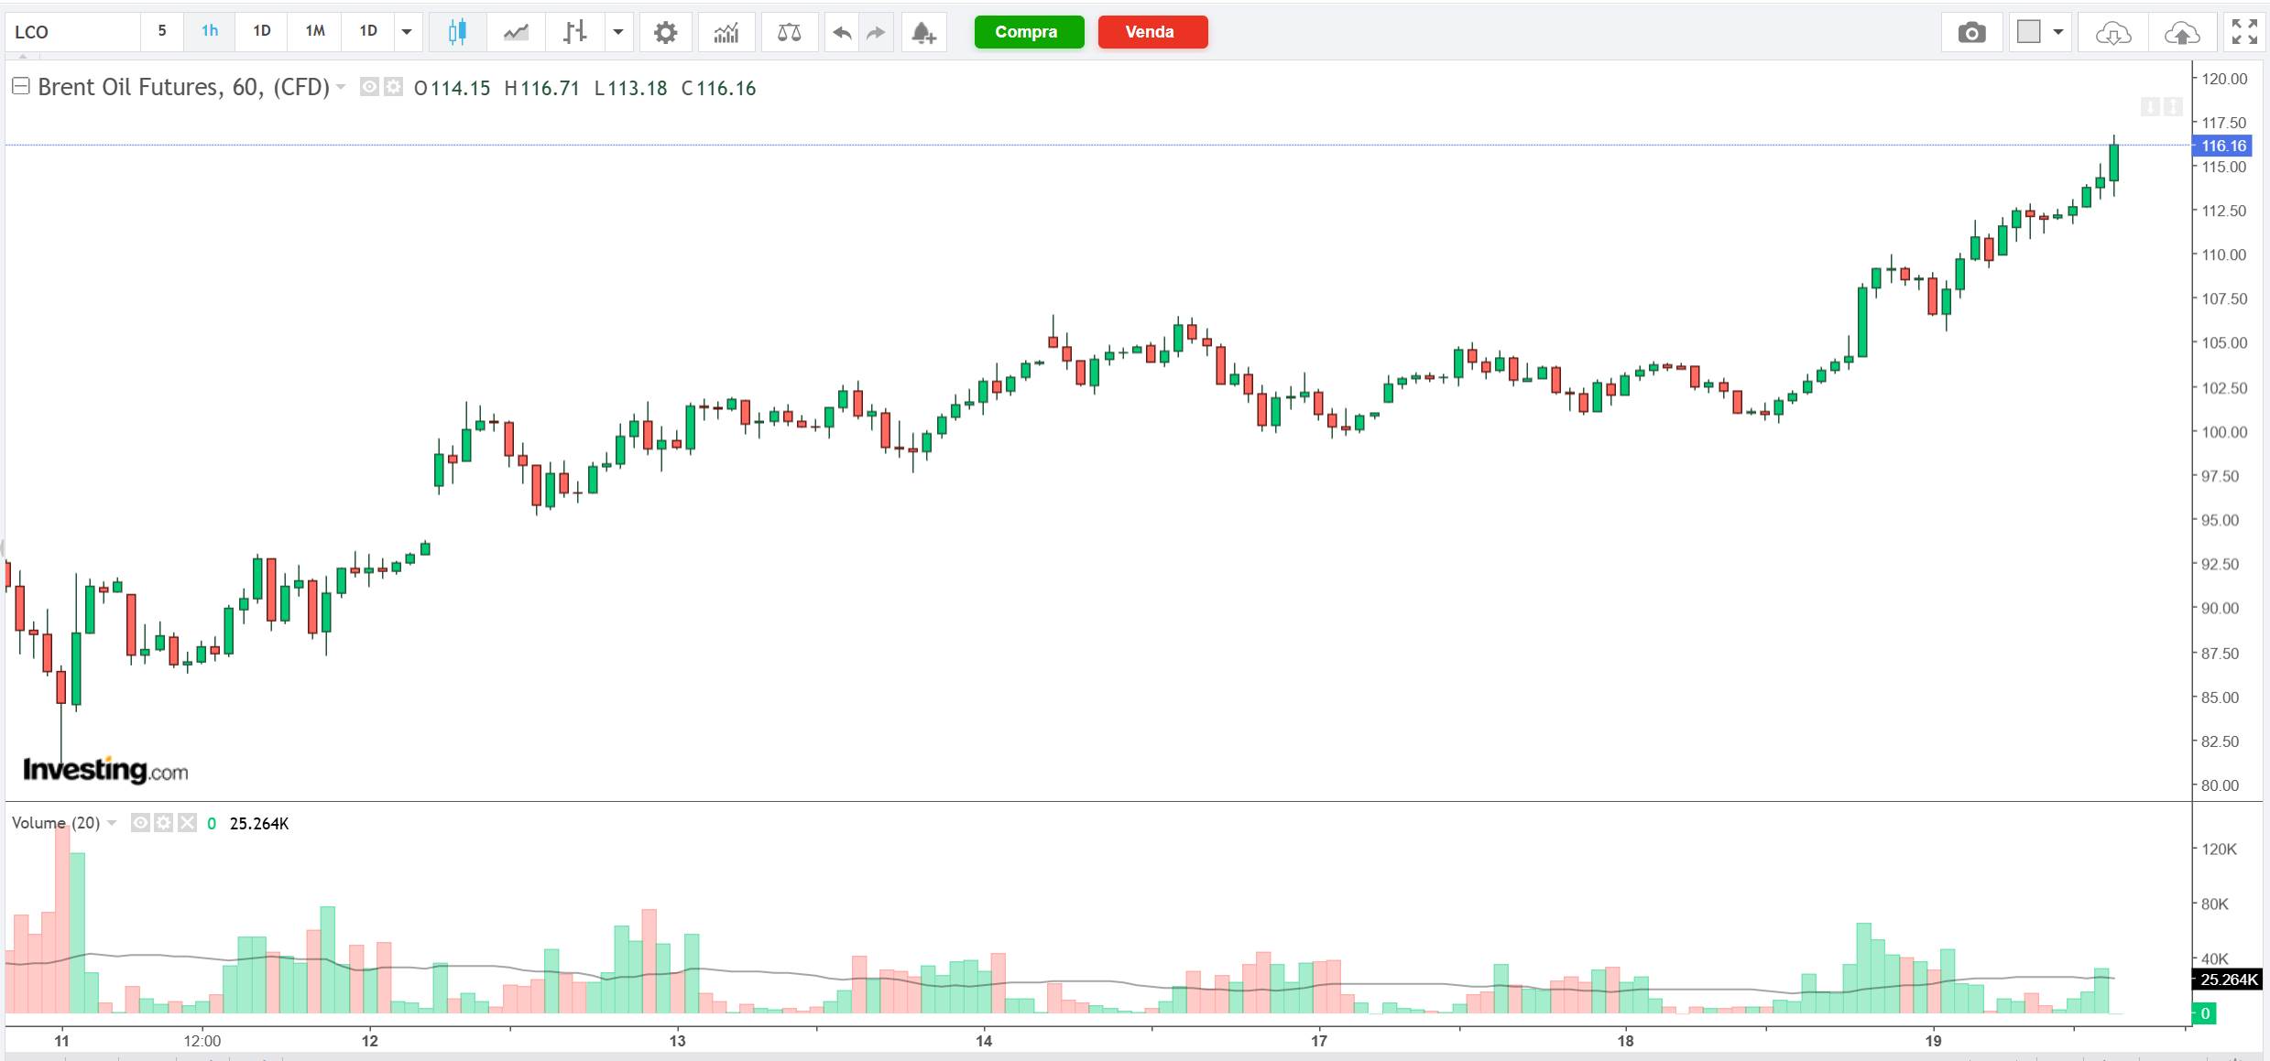Screen dimensions: 2270x1061
Task: Click the compare symbols scales icon
Action: [789, 32]
